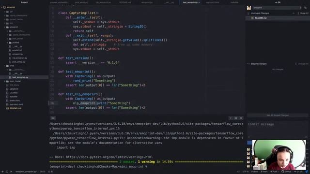
Task: Switch to the emoprint.py editor tab
Action: (147, 2)
